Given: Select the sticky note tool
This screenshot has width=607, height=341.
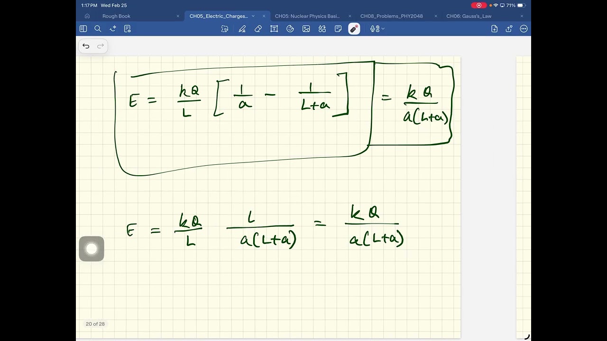Looking at the screenshot, I should pos(338,29).
